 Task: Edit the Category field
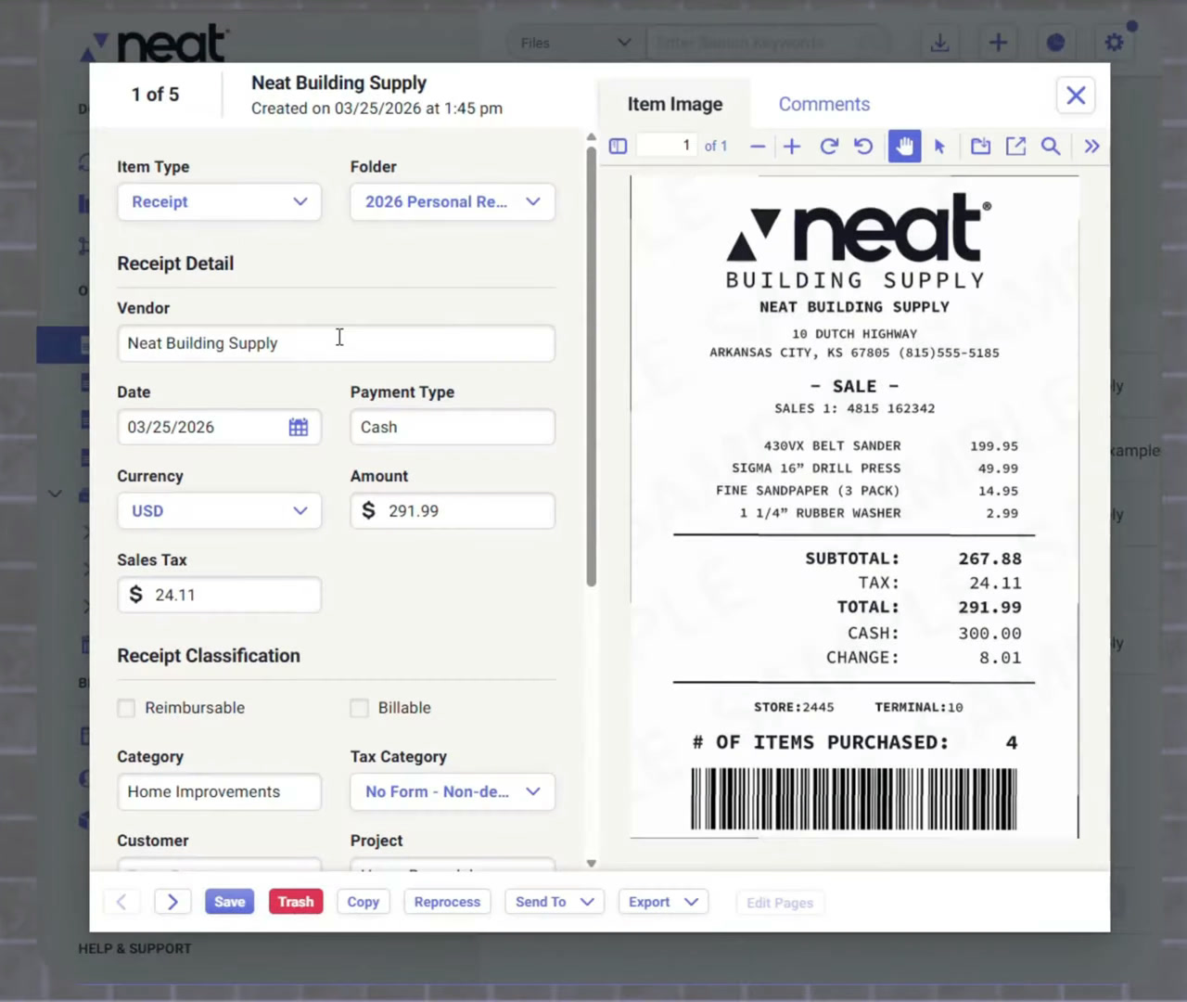point(219,792)
